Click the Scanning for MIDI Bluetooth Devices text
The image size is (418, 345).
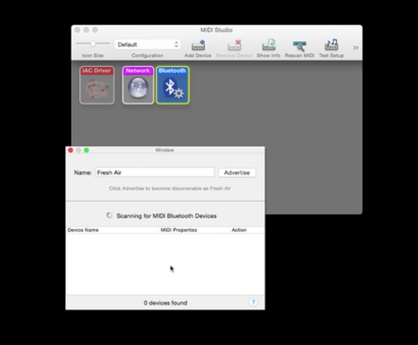167,216
